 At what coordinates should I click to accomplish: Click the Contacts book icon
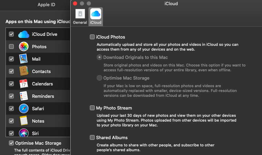tap(23, 71)
